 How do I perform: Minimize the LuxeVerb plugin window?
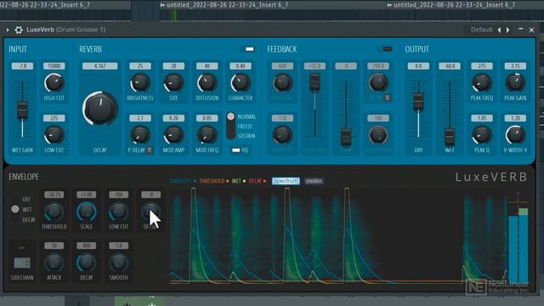point(520,30)
